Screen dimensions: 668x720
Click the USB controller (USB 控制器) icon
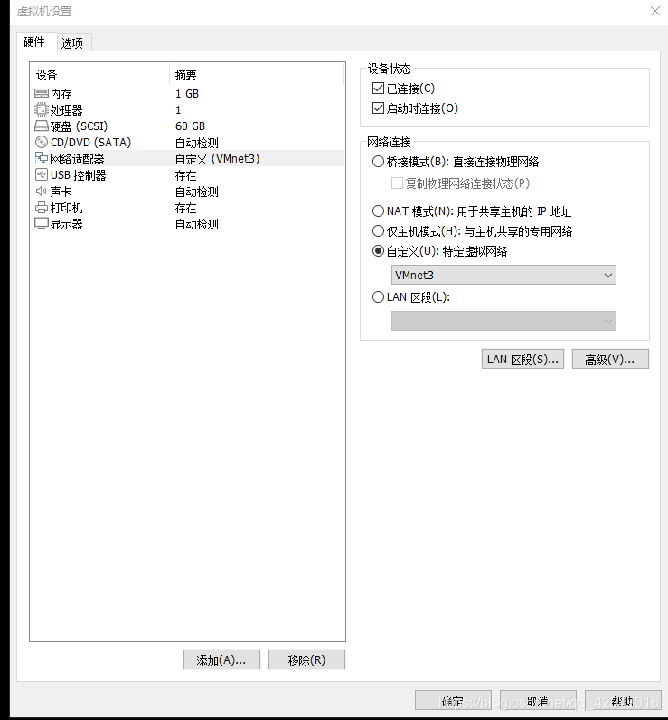click(x=41, y=175)
